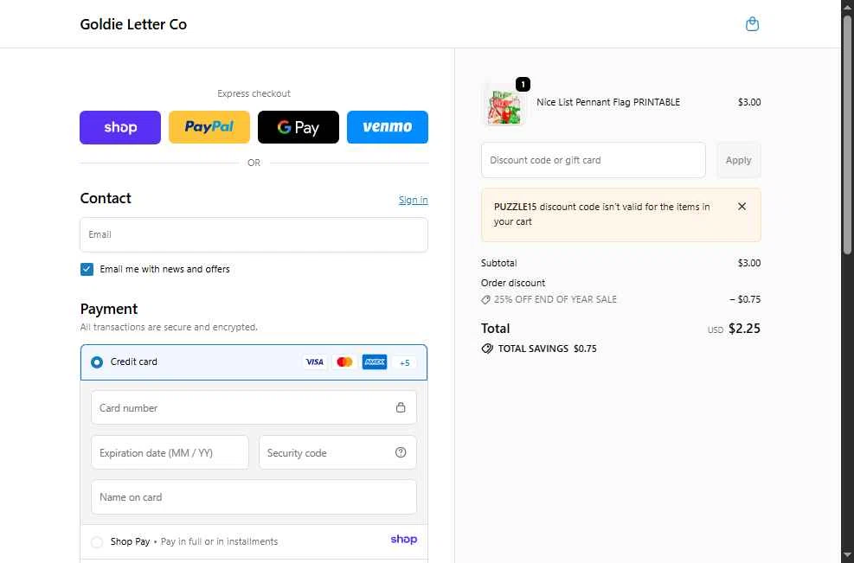Click the '25% OFF END OF YEAR SALE' label

click(x=555, y=299)
